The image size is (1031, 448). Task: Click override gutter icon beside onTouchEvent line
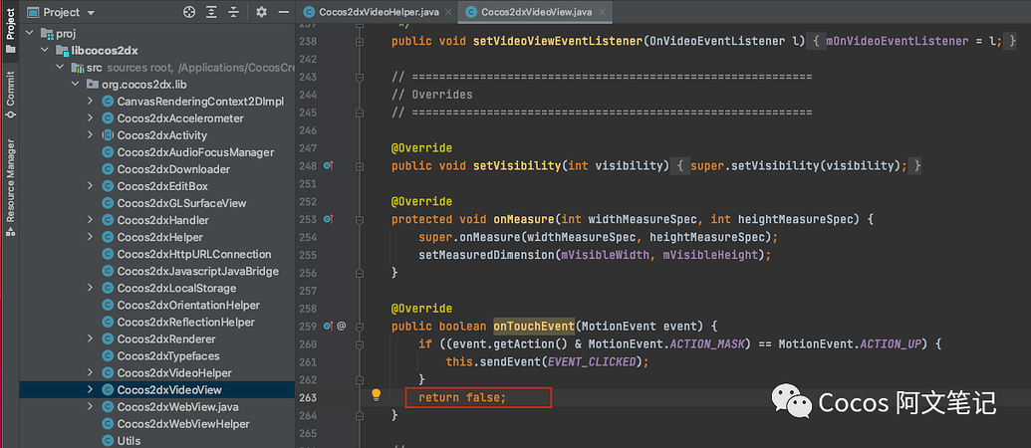[329, 326]
